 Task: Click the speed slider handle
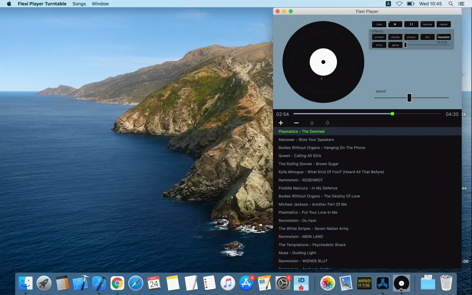(x=409, y=98)
